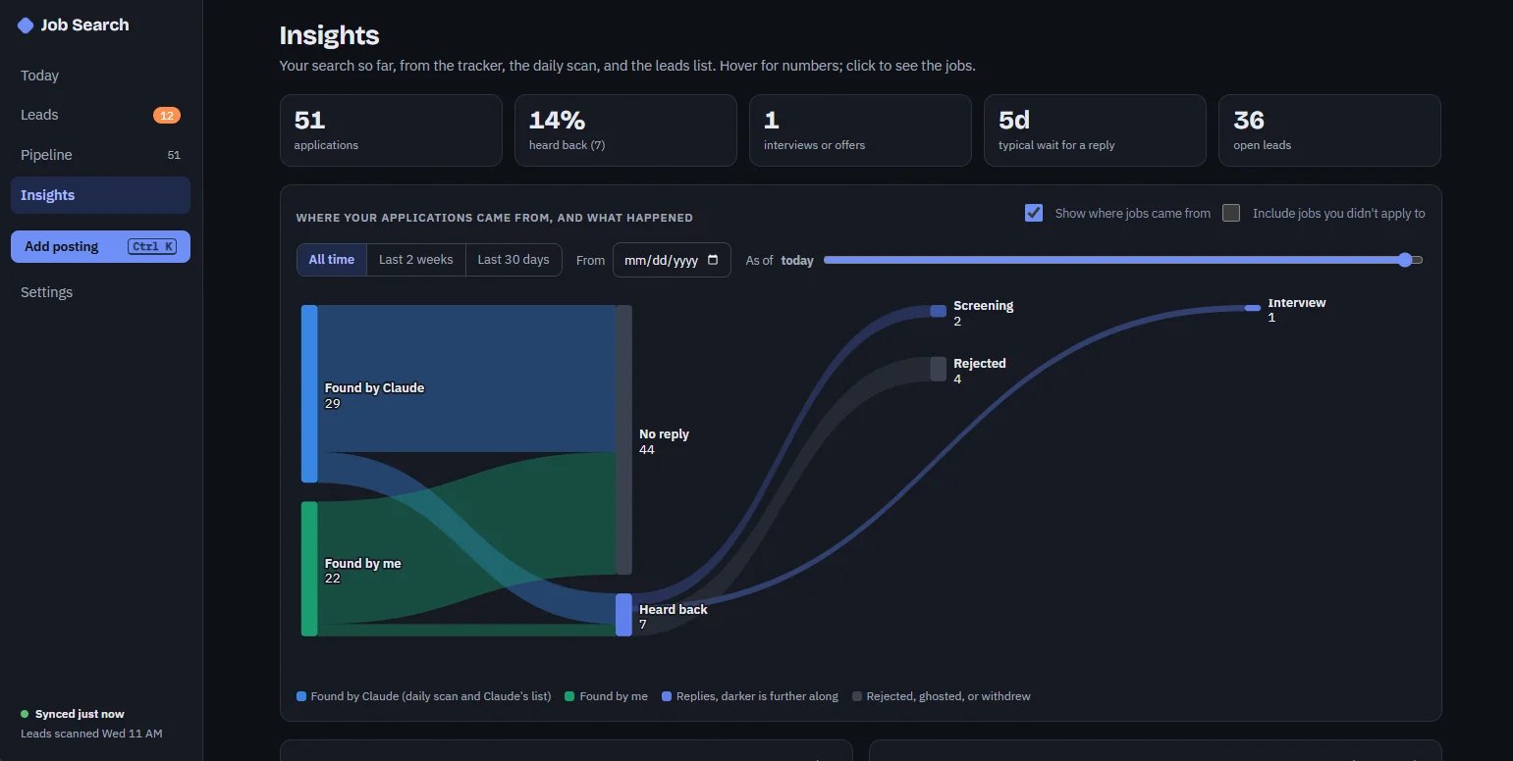The height and width of the screenshot is (761, 1513).
Task: Click the Screening node in the chart
Action: click(939, 311)
